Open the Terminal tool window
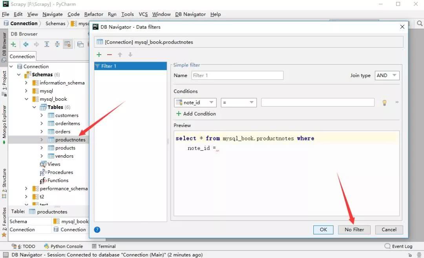This screenshot has height=258, width=424. coord(104,246)
